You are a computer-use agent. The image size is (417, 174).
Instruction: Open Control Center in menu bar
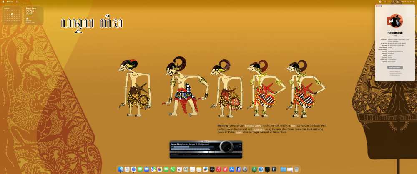pos(398,2)
